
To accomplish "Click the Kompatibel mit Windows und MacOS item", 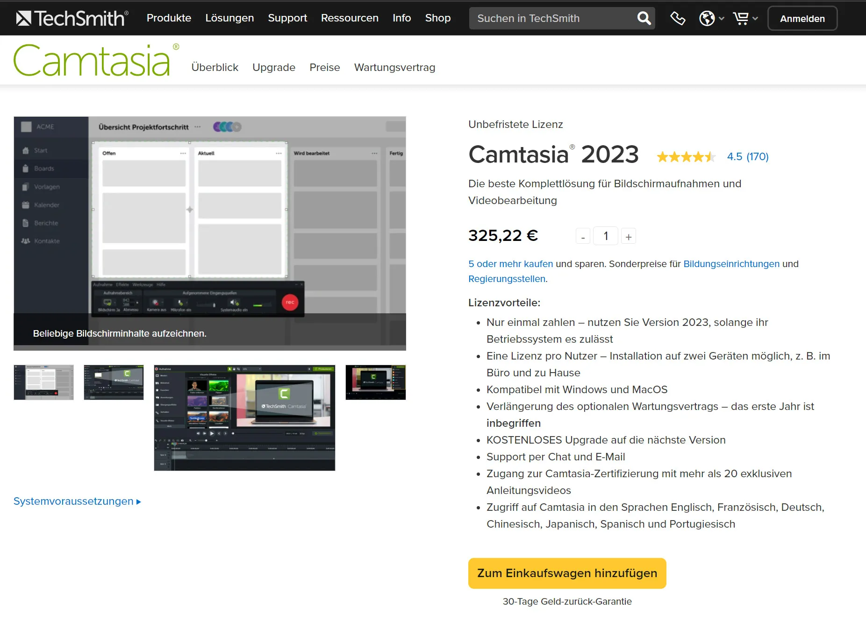I will click(x=577, y=389).
